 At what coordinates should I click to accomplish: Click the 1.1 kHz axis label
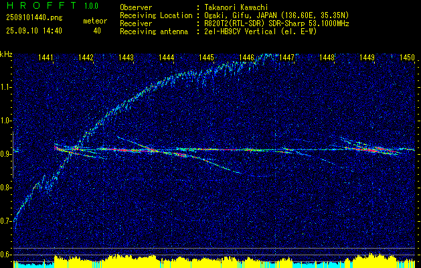click(6, 87)
